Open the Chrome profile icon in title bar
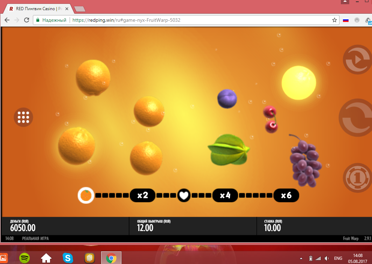372x264 pixels. (x=345, y=1)
